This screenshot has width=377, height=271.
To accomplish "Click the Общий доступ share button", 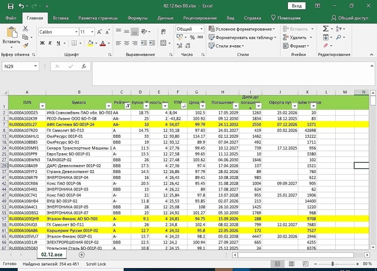I will click(x=349, y=18).
